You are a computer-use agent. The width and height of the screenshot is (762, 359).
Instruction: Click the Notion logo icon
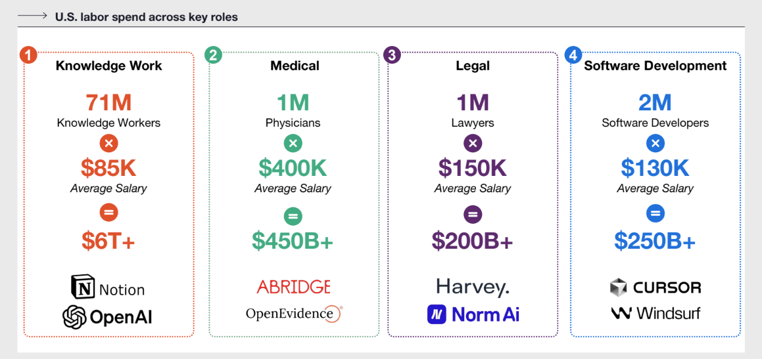(x=83, y=287)
